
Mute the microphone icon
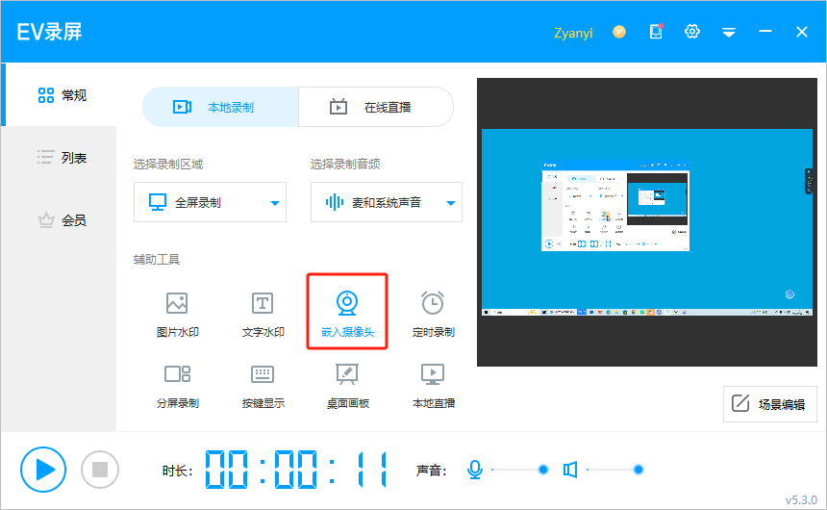pyautogui.click(x=474, y=470)
